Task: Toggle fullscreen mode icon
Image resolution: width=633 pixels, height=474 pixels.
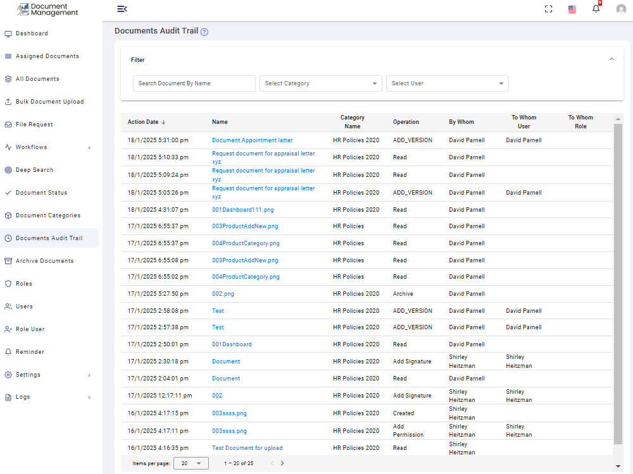Action: coord(548,9)
